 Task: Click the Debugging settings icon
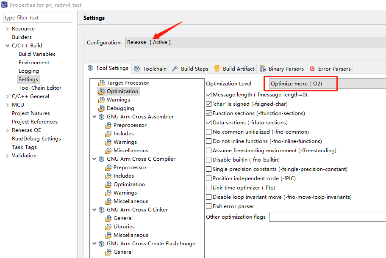pyautogui.click(x=101, y=108)
